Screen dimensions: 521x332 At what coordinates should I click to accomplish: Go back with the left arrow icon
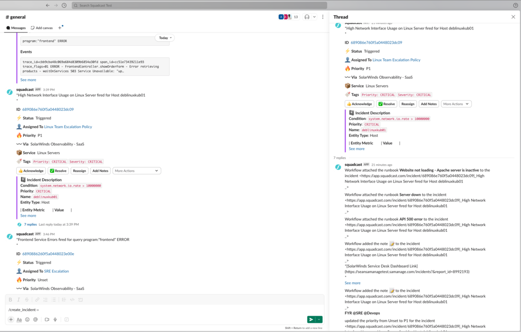coord(47,5)
